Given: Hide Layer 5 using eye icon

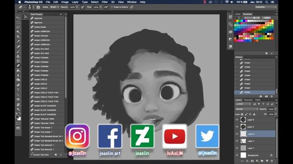Looking at the screenshot, I should click(237, 127).
